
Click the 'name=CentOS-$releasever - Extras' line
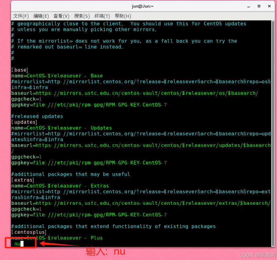pos(60,186)
